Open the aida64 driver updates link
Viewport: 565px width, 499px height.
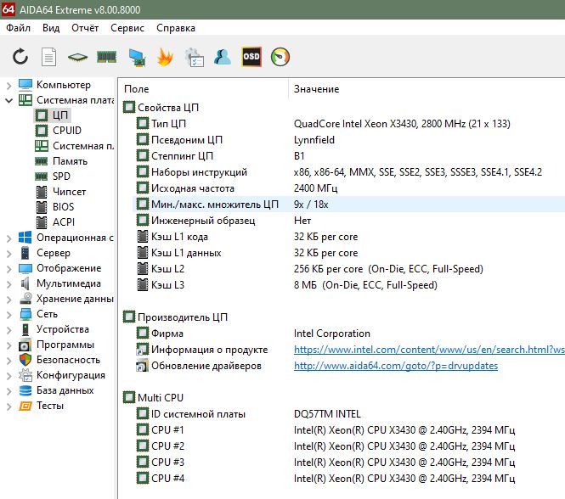[x=396, y=366]
